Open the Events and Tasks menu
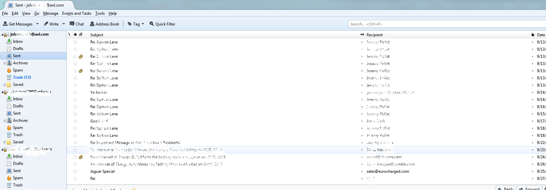546x190 pixels. tap(77, 13)
